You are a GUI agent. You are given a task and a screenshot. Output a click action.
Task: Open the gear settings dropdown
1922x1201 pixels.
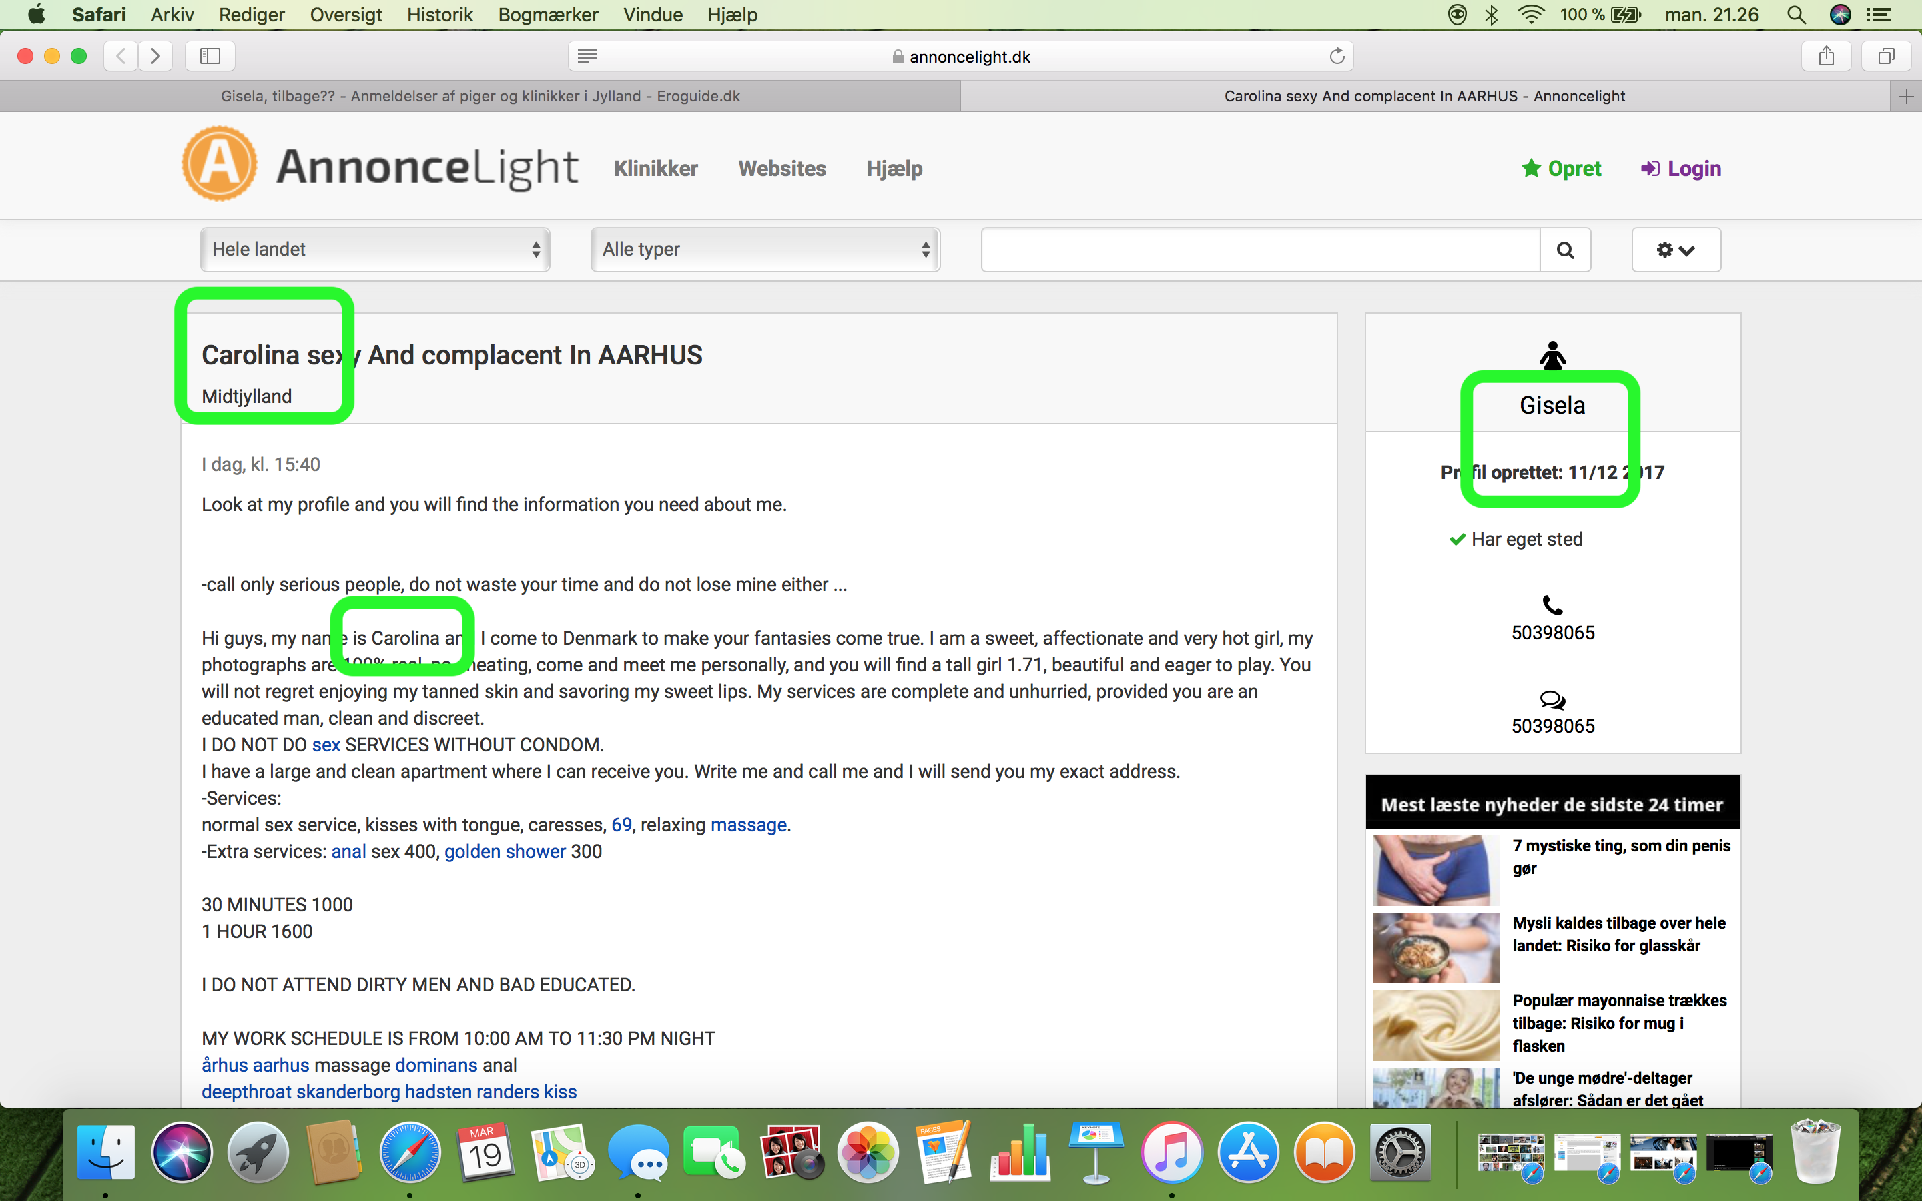pos(1676,250)
